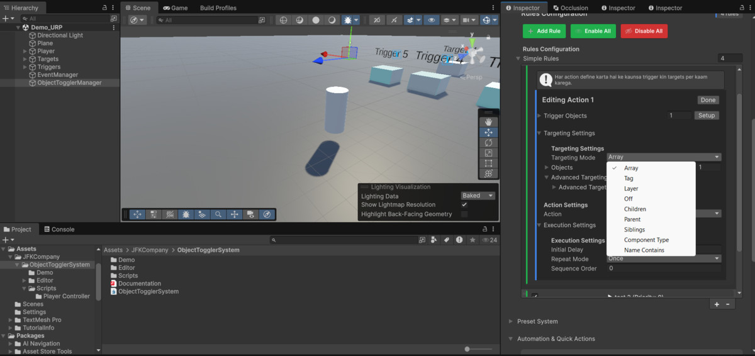This screenshot has width=755, height=356.
Task: Click the Scene search scope icon
Action: pyautogui.click(x=262, y=20)
